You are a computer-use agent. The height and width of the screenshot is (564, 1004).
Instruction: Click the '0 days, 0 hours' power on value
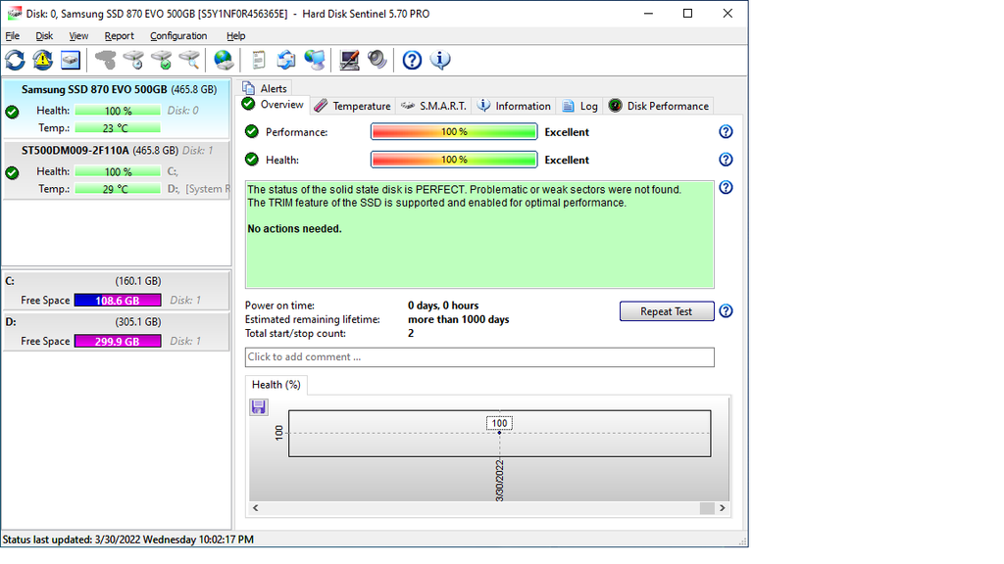[443, 305]
